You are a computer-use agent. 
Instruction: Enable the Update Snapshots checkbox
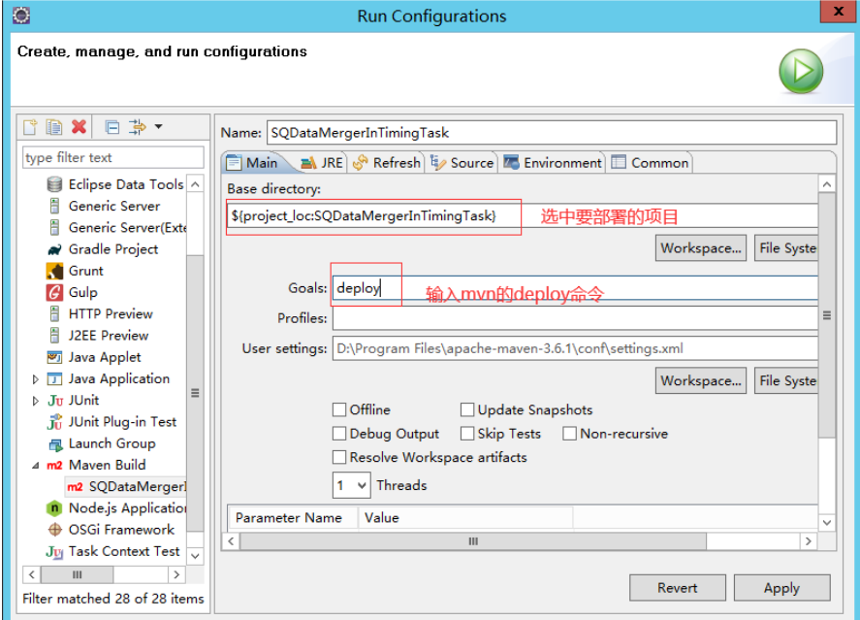tap(467, 409)
